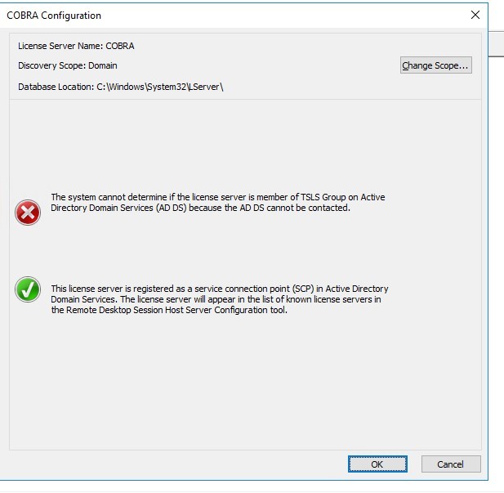Click the C:\Windows\System32\LServer\ path text
504x493 pixels.
[x=160, y=87]
